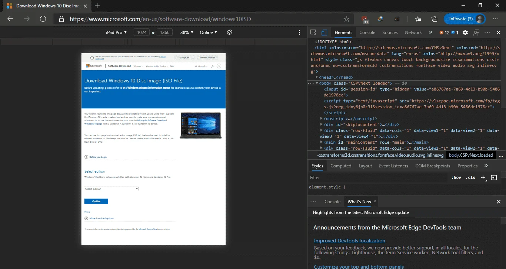Click the 12 errors indicator

(444, 33)
